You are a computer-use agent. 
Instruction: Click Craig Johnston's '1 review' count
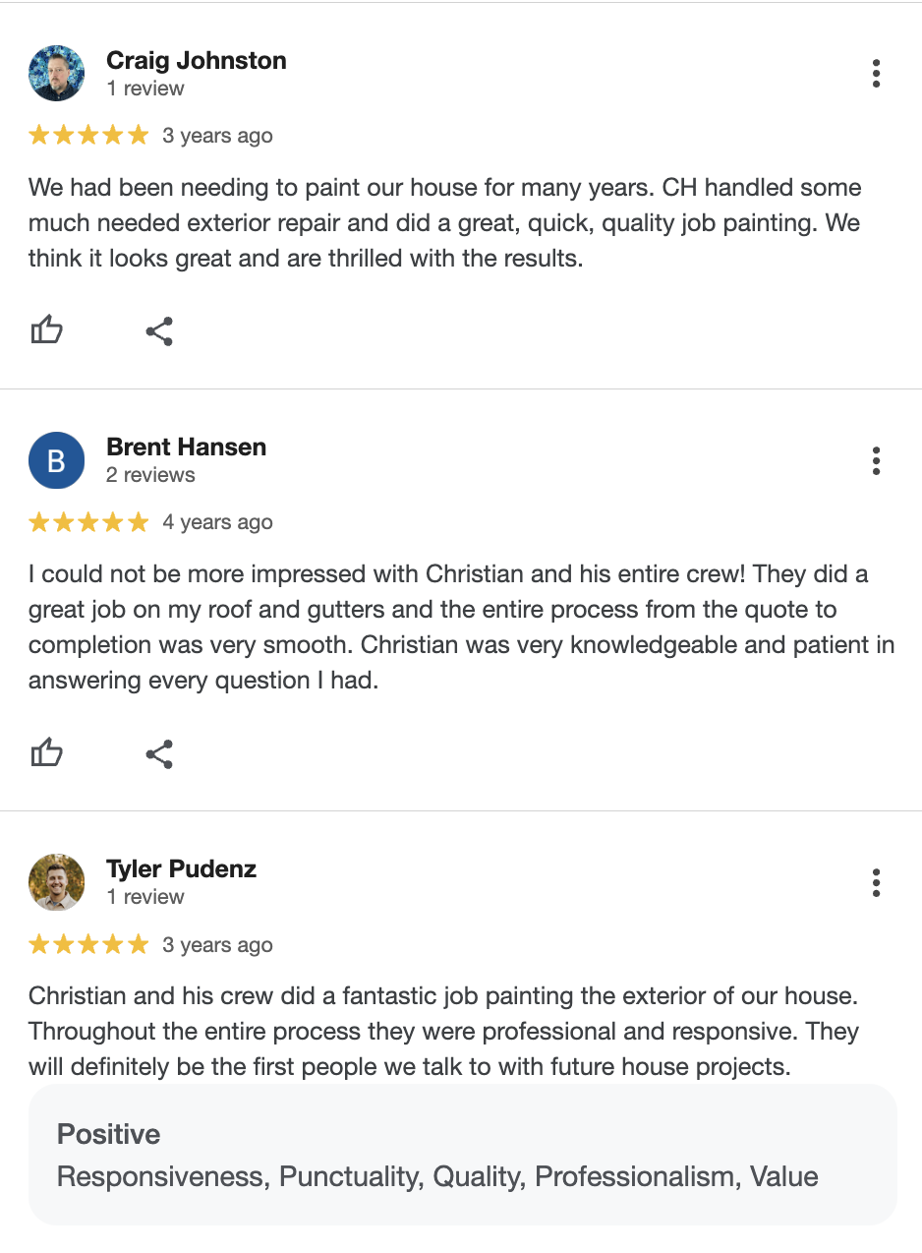[145, 89]
